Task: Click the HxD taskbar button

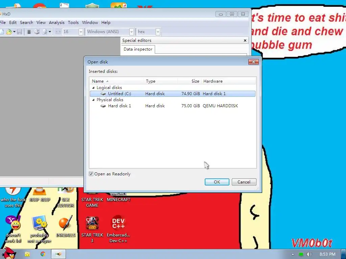Action: coord(58,254)
